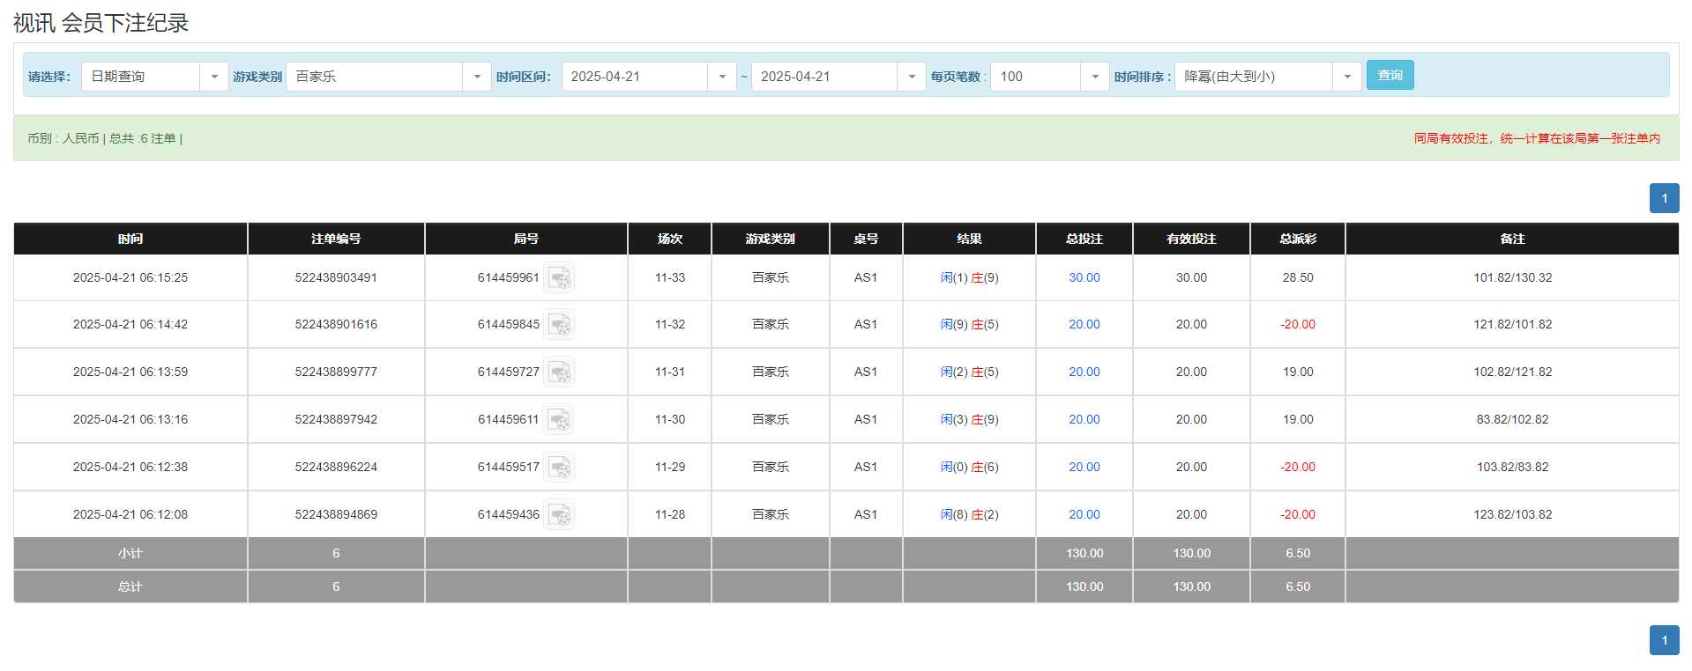Open video replay icon for round 614459845
Image resolution: width=1692 pixels, height=671 pixels.
coord(559,325)
